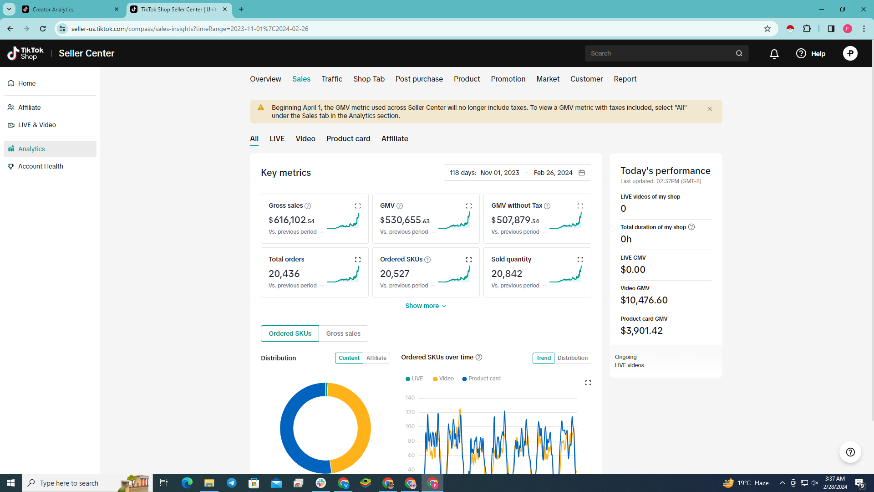Toggle the Gross sales chart option
The height and width of the screenshot is (492, 874).
(x=343, y=333)
